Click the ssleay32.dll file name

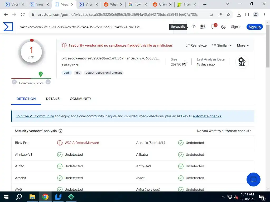[x=70, y=65]
